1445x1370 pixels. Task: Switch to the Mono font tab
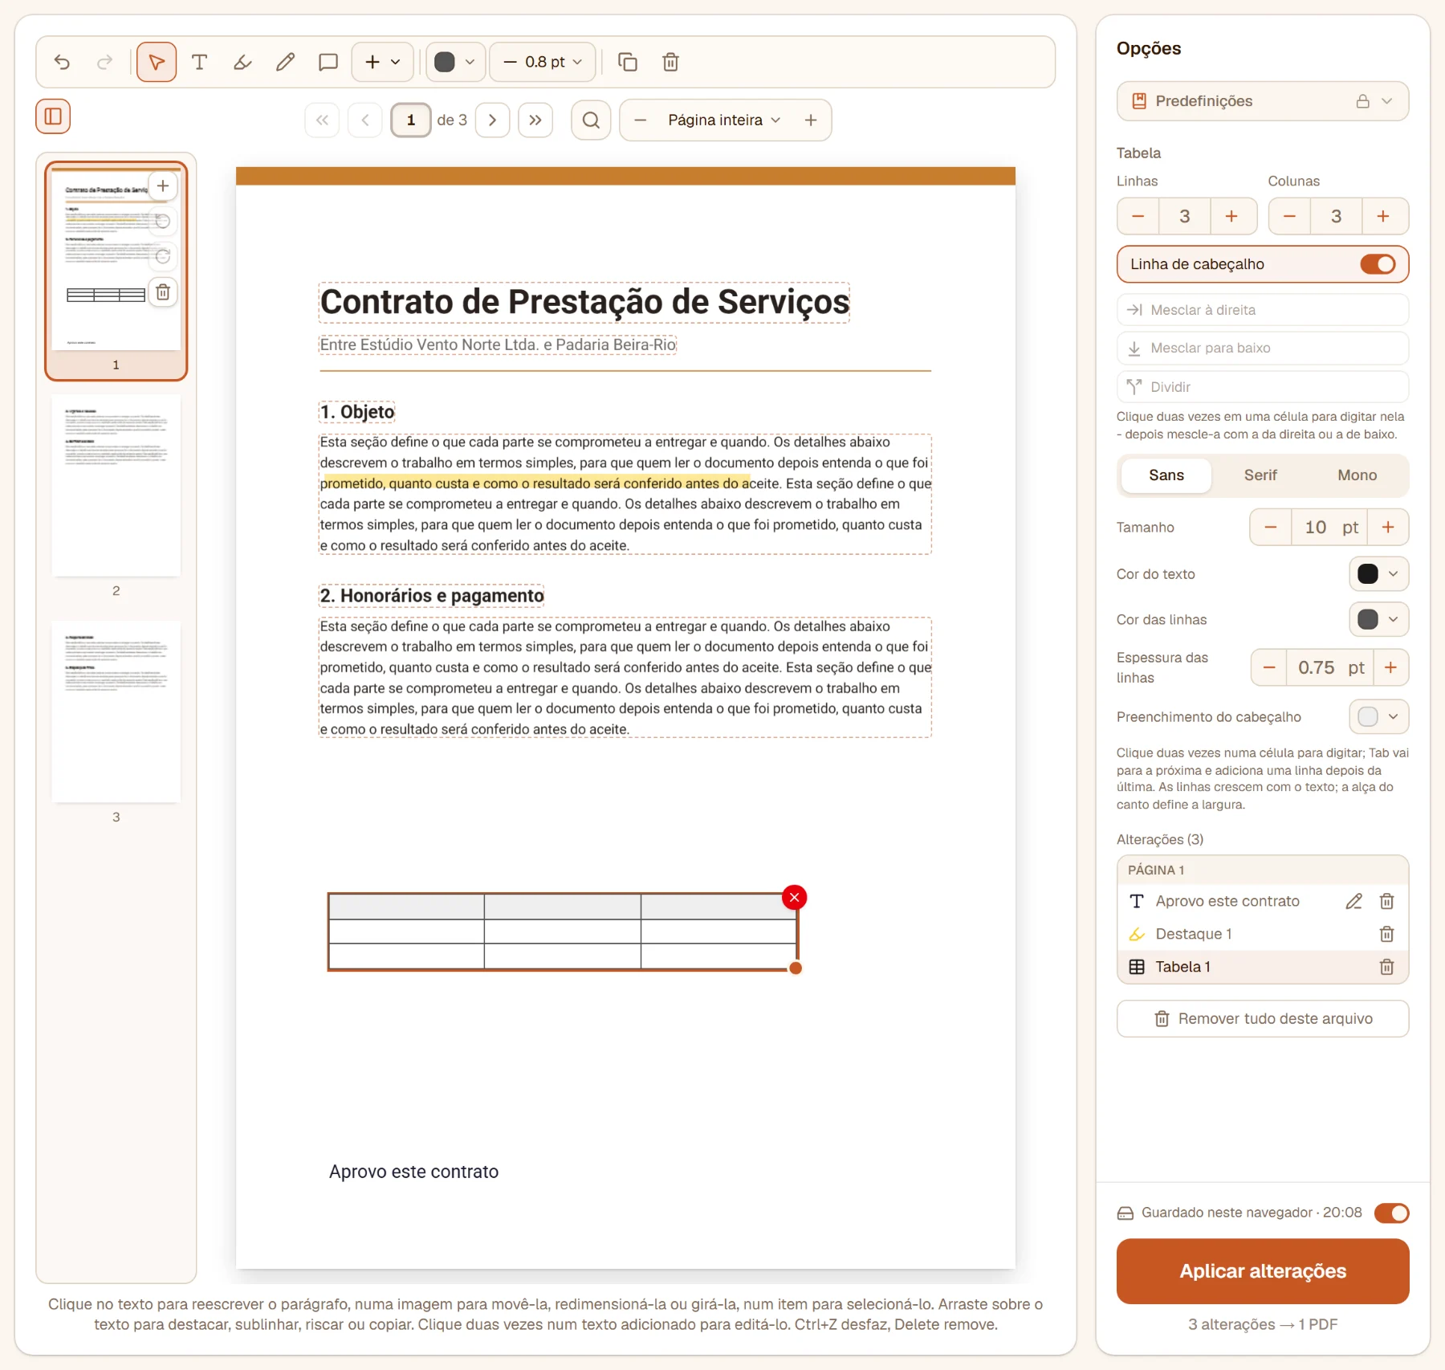(1357, 475)
